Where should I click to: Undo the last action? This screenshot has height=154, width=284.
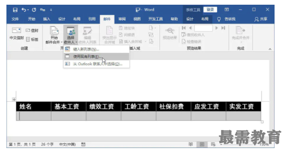tap(24, 10)
